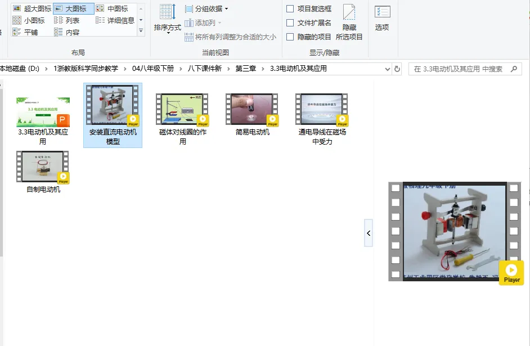Click hide selected items (隐藏所选项目) button

(x=349, y=23)
